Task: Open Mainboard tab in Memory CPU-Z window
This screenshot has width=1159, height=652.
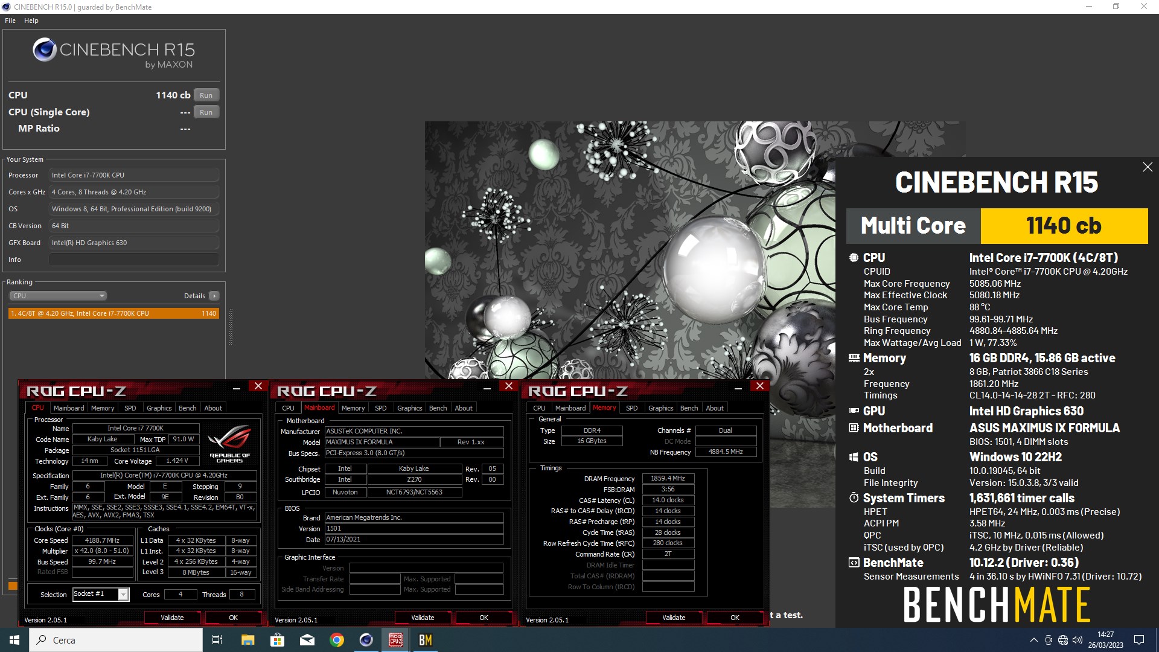Action: click(x=570, y=408)
